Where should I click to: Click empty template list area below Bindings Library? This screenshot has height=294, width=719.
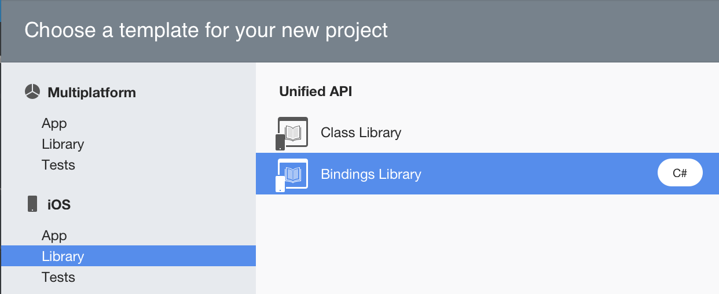(x=486, y=243)
